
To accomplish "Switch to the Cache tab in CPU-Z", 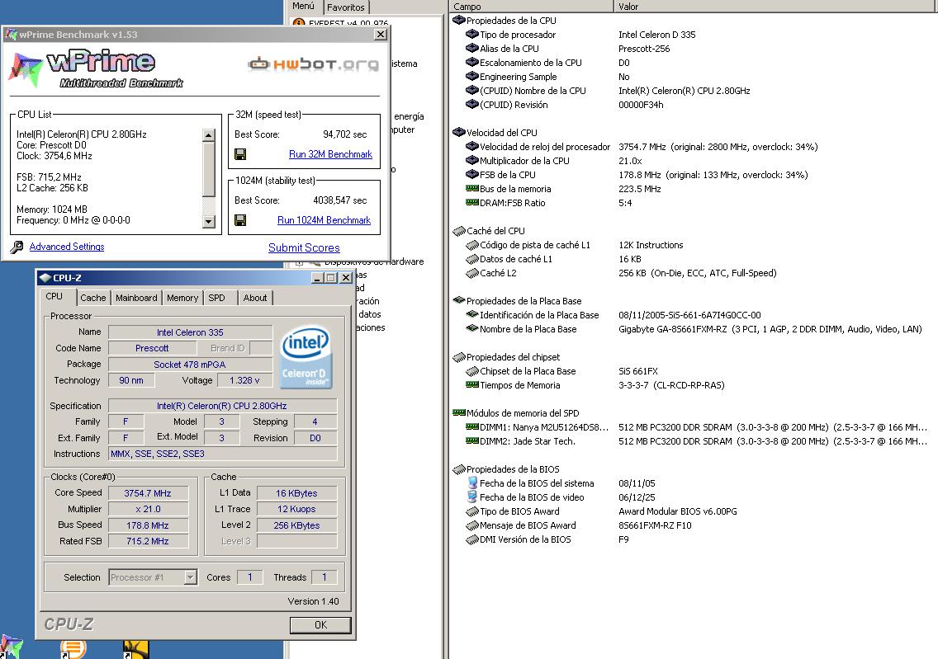I will [x=92, y=298].
